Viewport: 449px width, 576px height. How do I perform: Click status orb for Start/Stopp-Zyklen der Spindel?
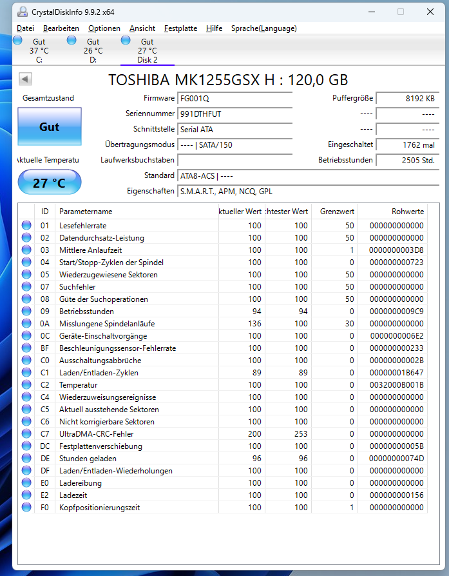pos(26,262)
